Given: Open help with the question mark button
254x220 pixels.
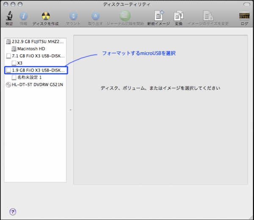Looking at the screenshot, I should point(13,212).
